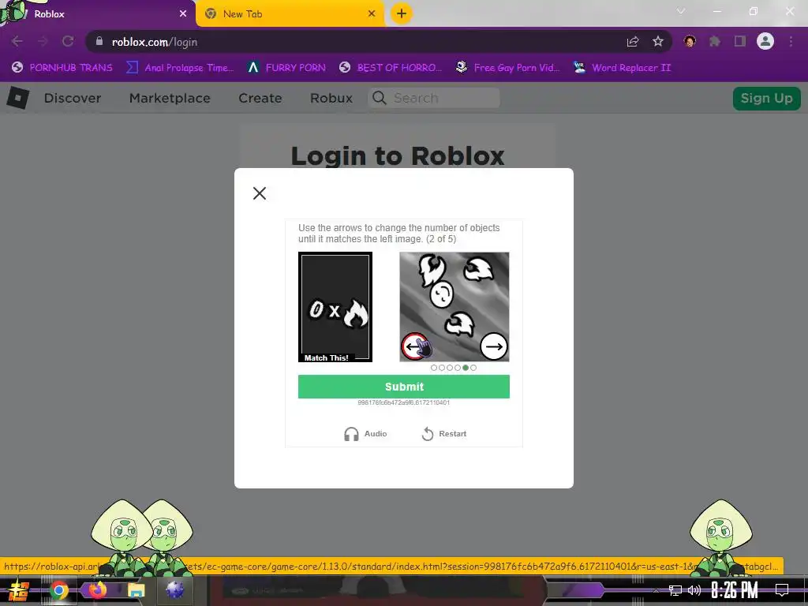Switch to the New Tab browser tab
808x606 pixels.
tap(290, 14)
